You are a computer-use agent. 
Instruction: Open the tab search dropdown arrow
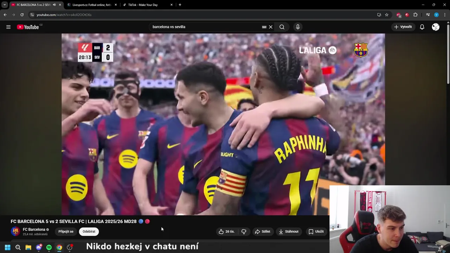coord(4,5)
